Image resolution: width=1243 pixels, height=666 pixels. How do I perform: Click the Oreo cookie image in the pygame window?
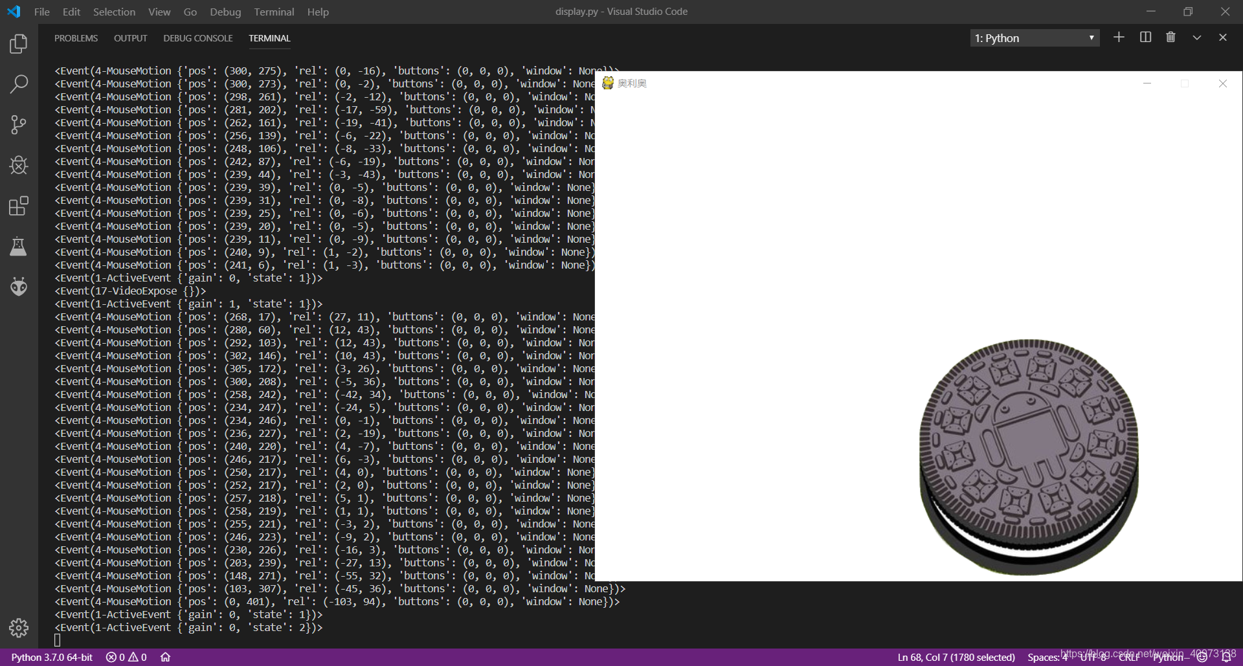pyautogui.click(x=1029, y=457)
